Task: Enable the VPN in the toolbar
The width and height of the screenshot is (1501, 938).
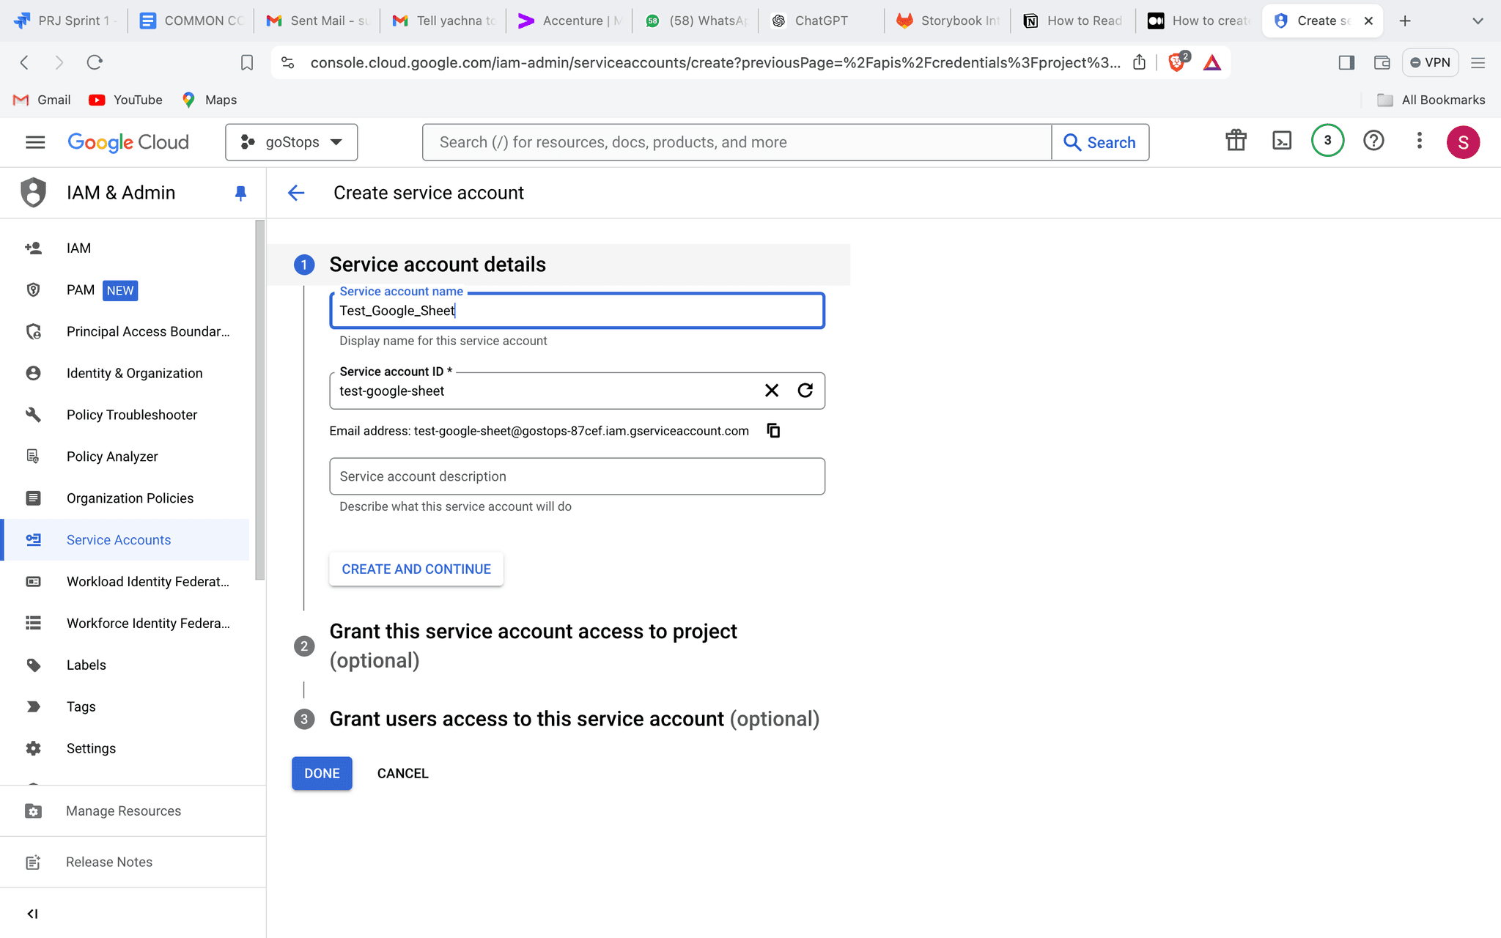Action: 1429,62
